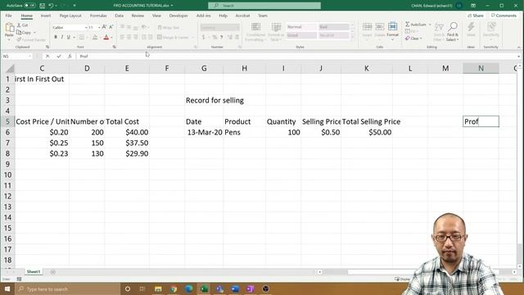Open the AutoSum dropdown arrow
Screen dimensions: 524x295
coord(430,25)
